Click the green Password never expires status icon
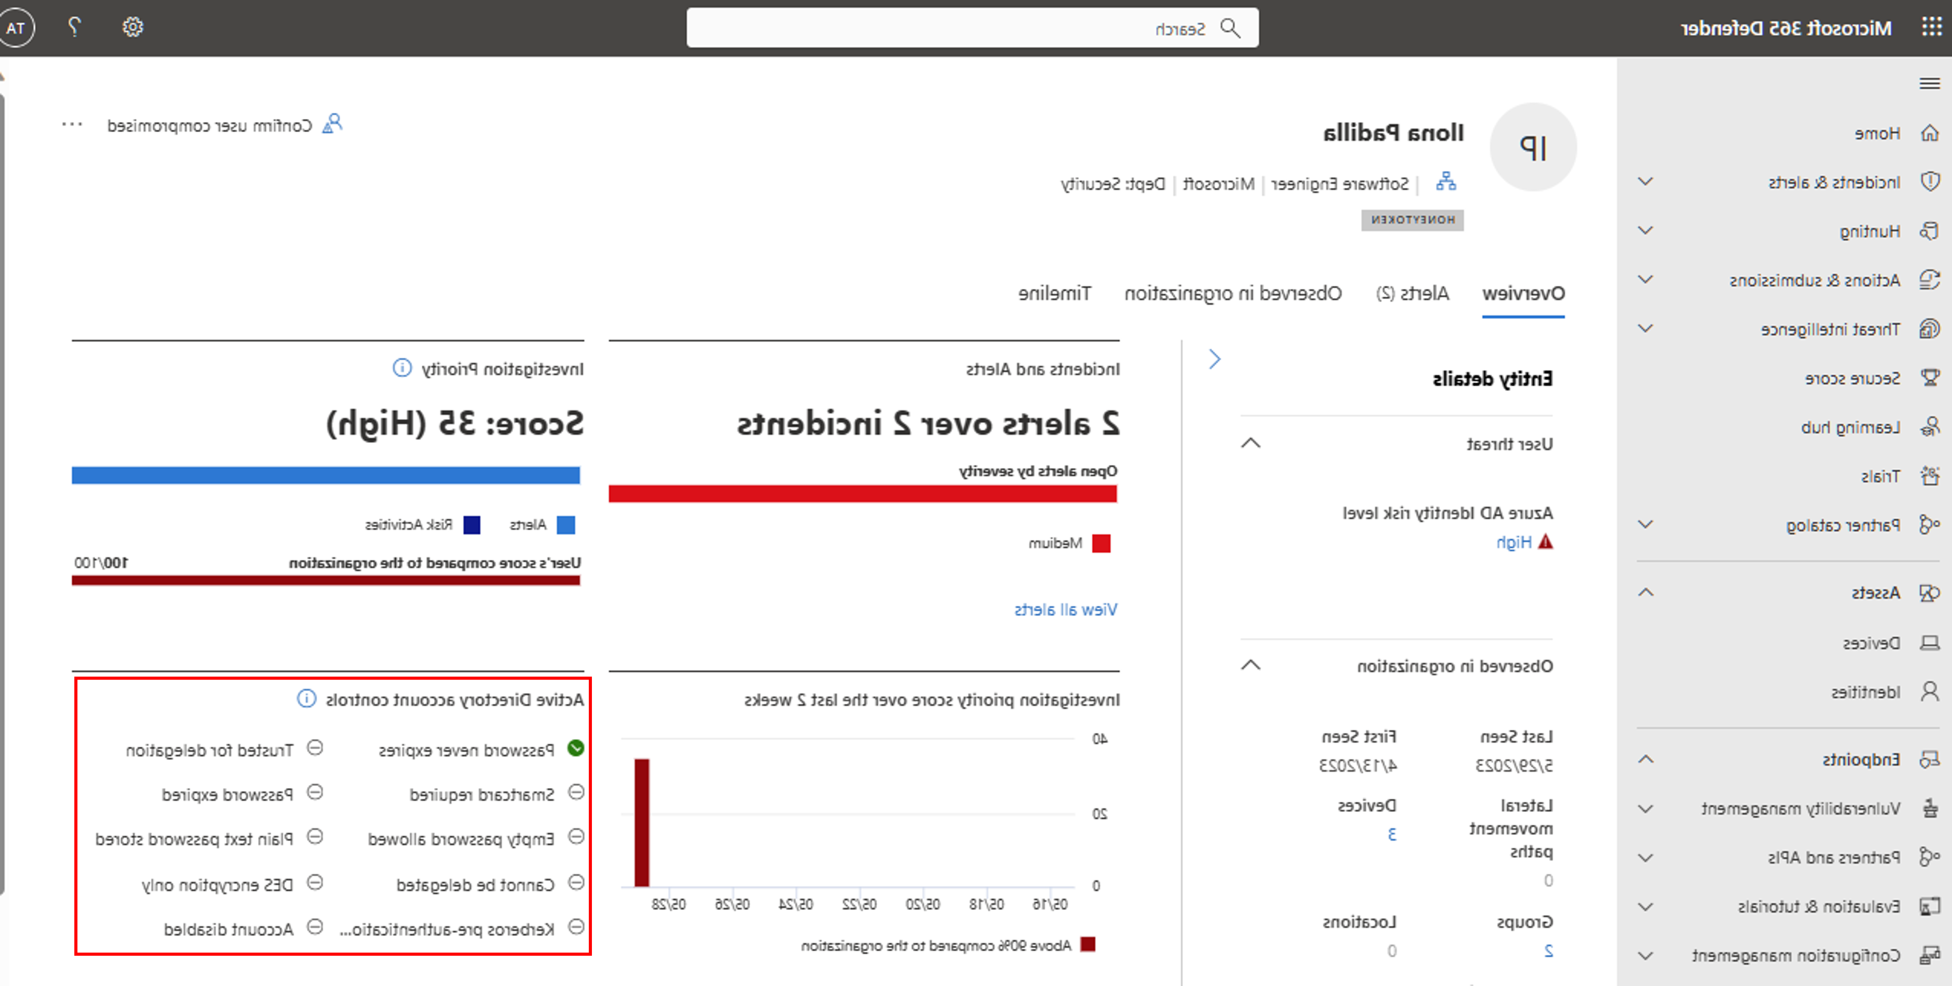The image size is (1952, 986). pyautogui.click(x=576, y=749)
